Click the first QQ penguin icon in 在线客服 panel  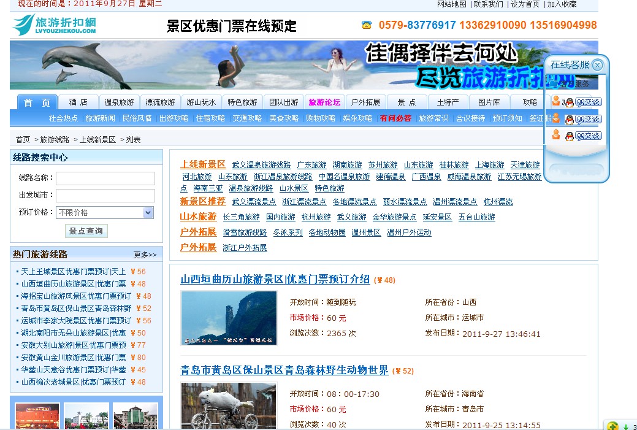569,101
